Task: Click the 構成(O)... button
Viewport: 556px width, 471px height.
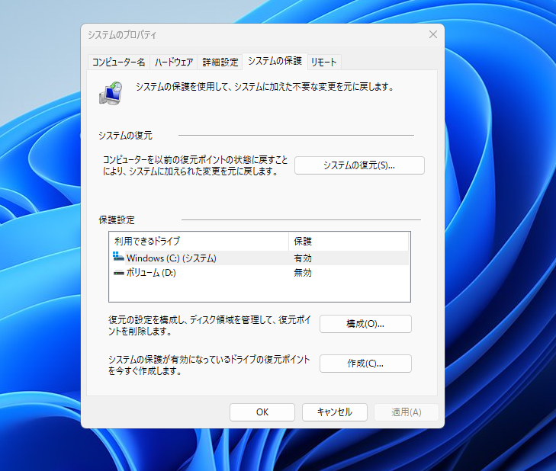Action: [365, 324]
